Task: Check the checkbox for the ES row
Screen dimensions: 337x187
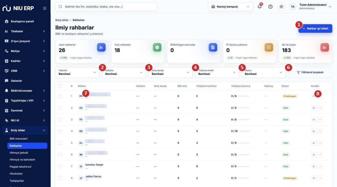Action: (60, 108)
